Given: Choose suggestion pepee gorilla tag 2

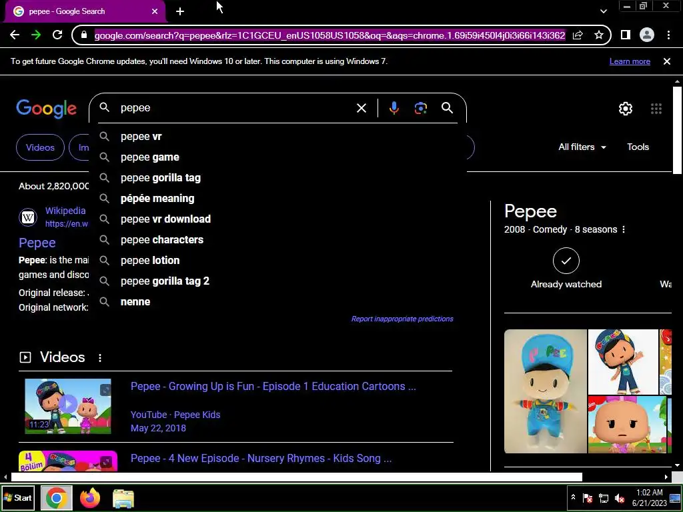Looking at the screenshot, I should pyautogui.click(x=278, y=281).
